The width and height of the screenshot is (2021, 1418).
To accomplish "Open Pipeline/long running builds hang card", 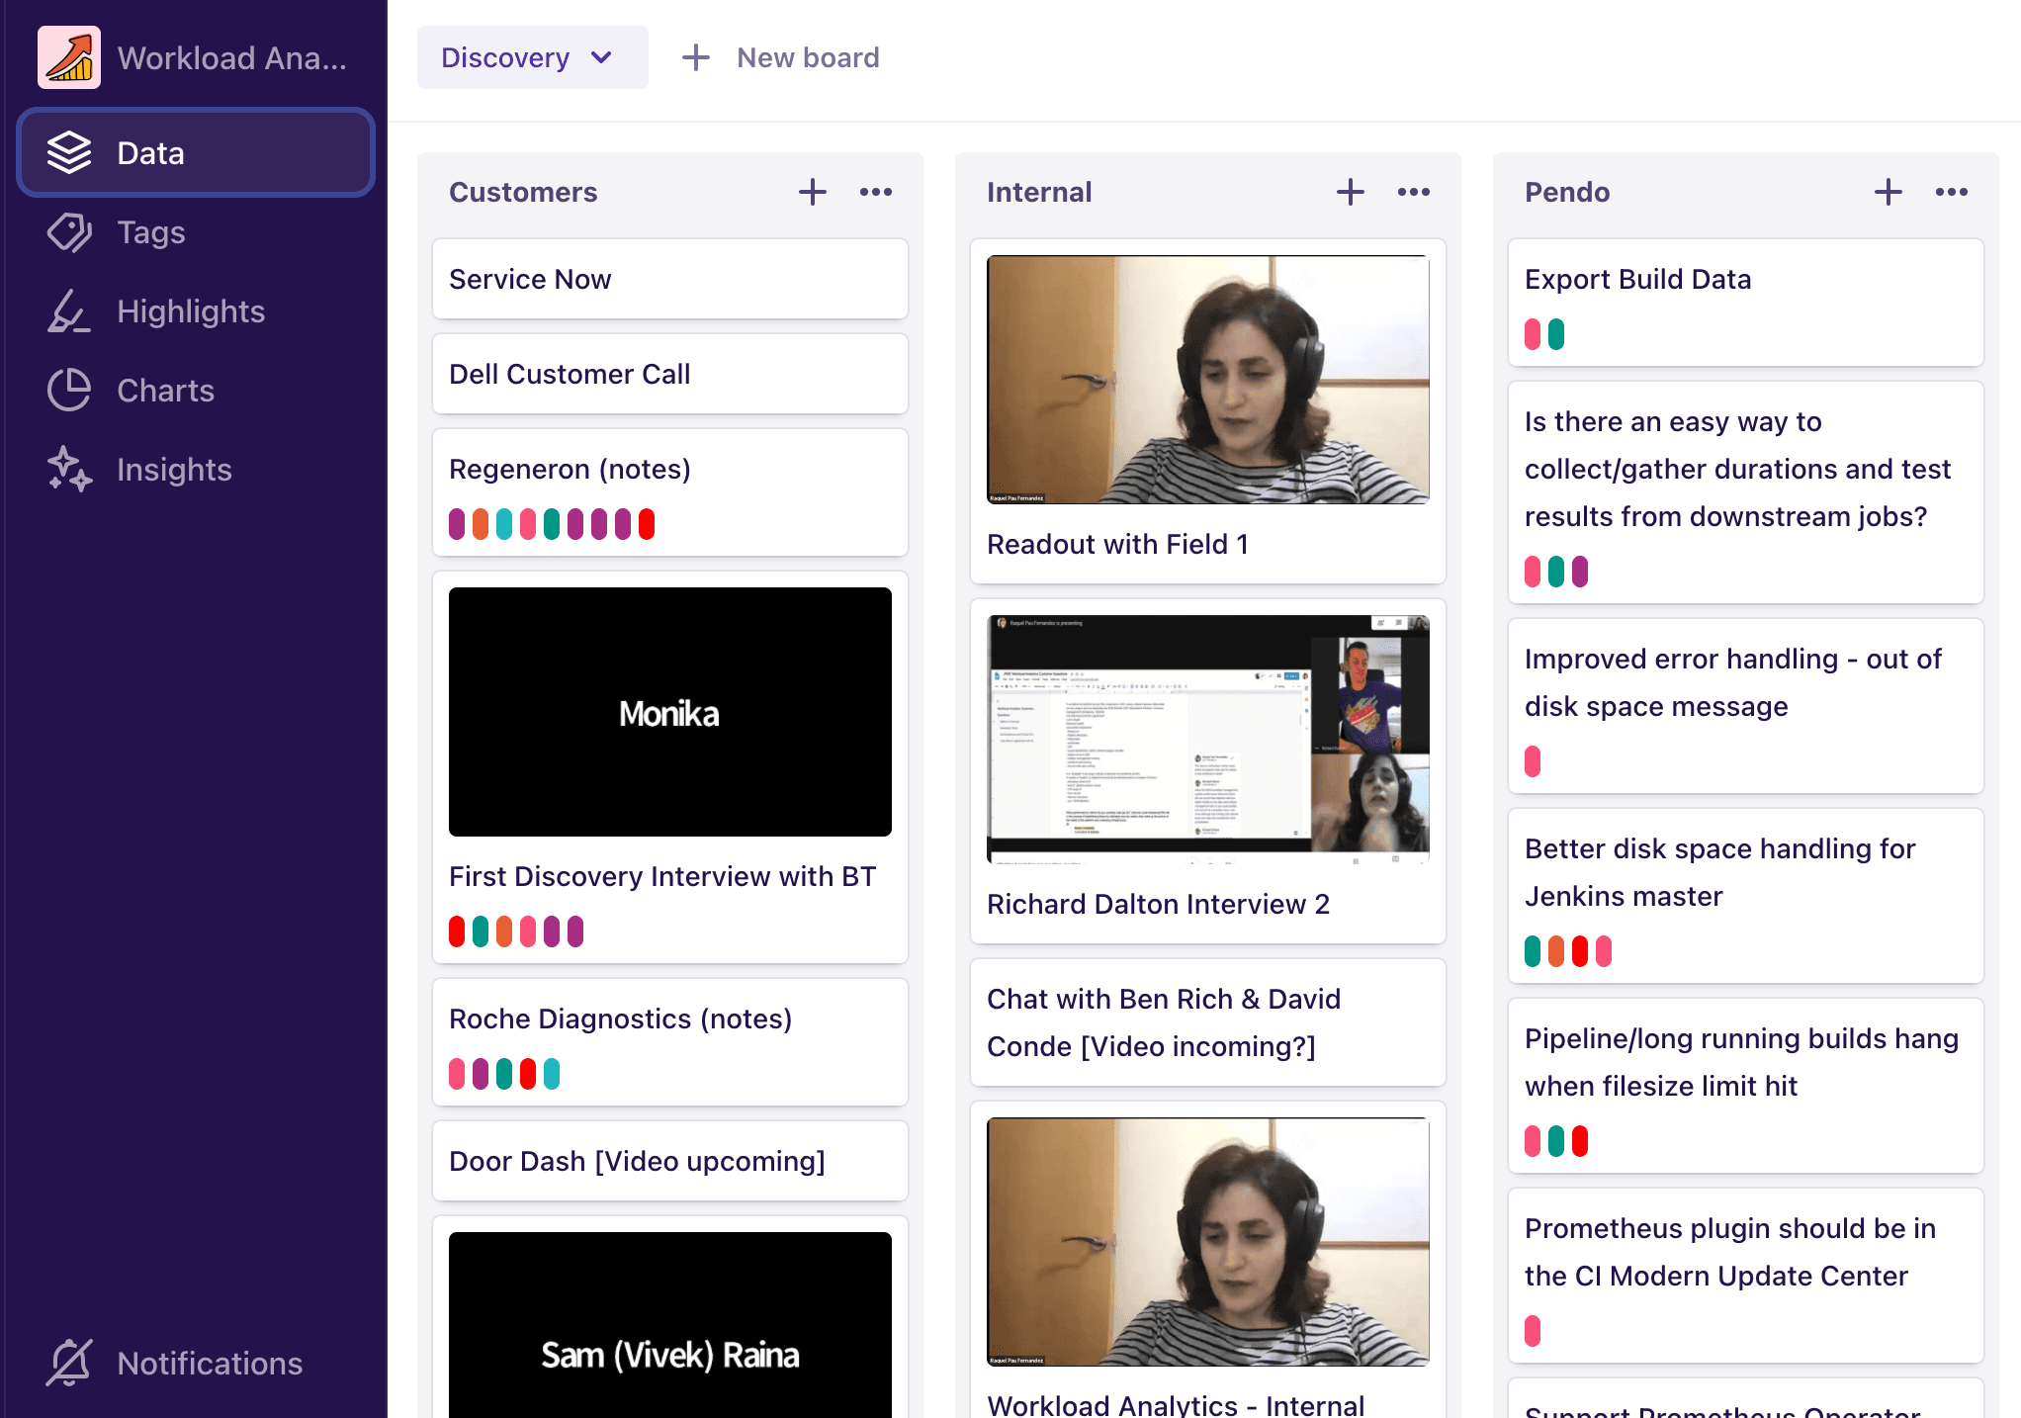I will click(1746, 1086).
